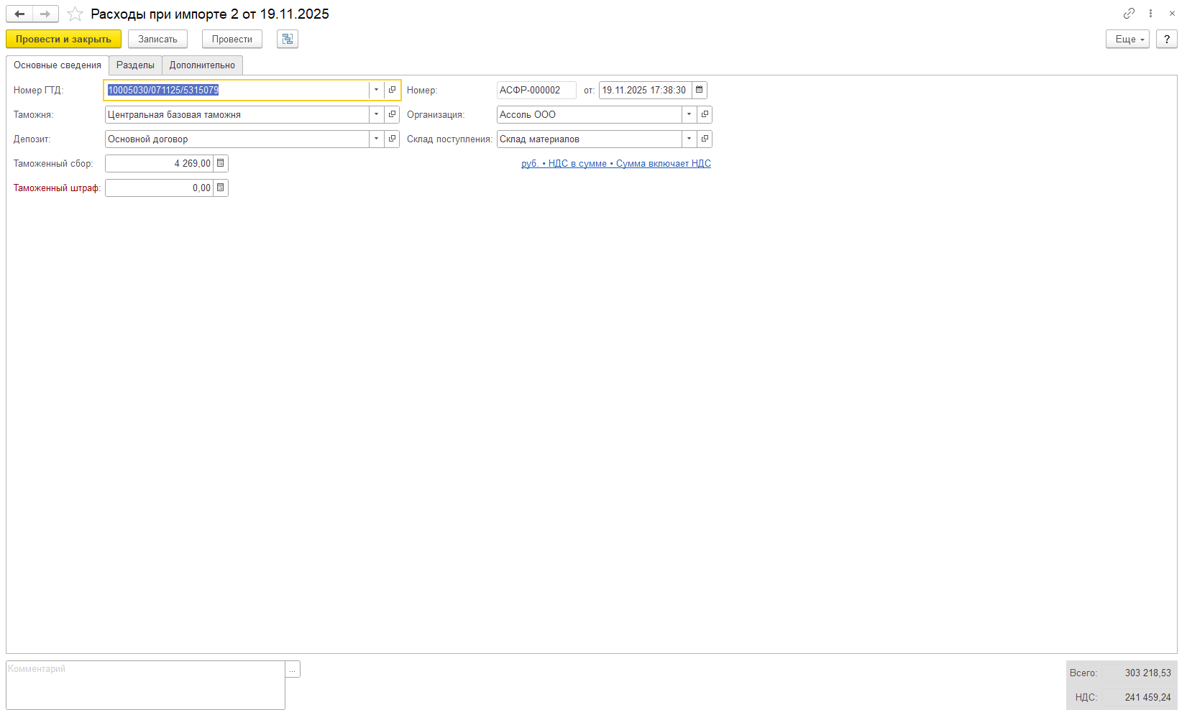
Task: Switch to the Разделы tab
Action: [x=135, y=65]
